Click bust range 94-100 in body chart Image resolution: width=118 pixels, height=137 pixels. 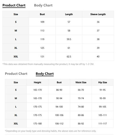point(59,107)
